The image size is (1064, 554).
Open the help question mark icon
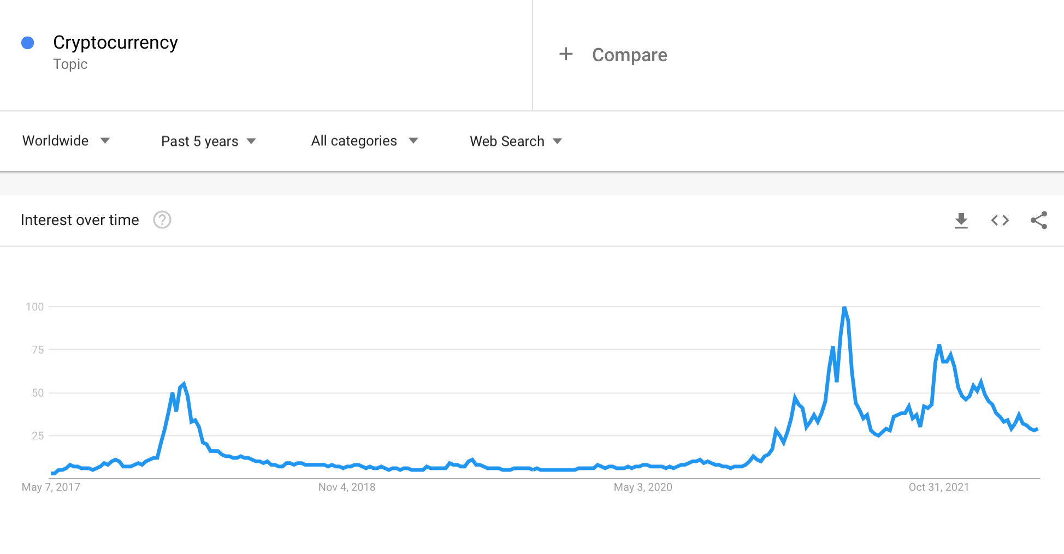(162, 220)
